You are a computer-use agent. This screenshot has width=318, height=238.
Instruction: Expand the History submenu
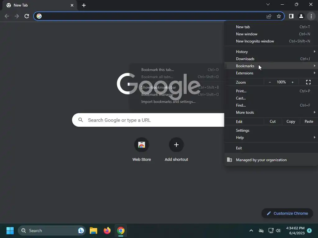tap(271, 52)
